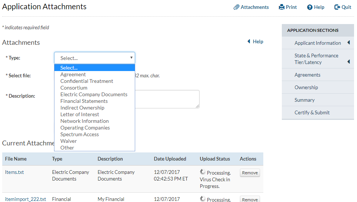This screenshot has width=357, height=202.
Task: Select Financial Statements in dropdown list
Action: (84, 101)
